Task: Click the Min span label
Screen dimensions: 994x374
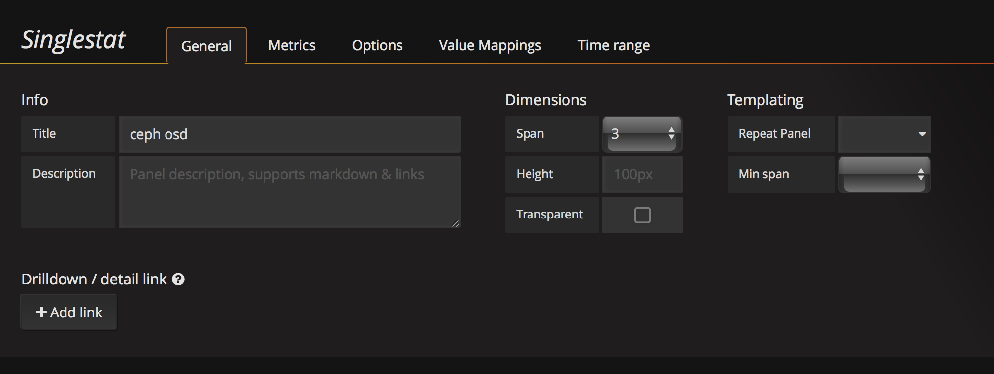Action: 764,174
